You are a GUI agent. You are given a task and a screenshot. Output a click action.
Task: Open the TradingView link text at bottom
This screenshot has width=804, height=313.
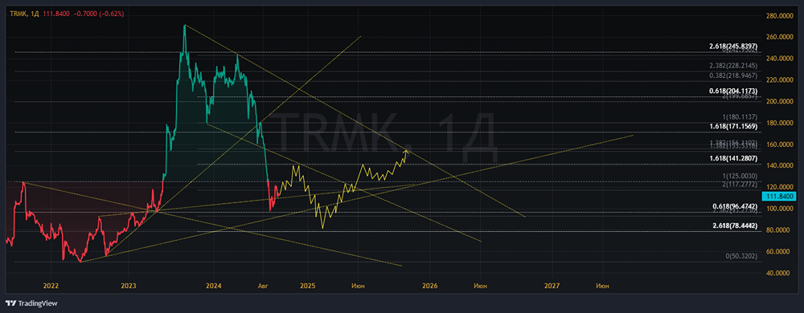pos(38,303)
